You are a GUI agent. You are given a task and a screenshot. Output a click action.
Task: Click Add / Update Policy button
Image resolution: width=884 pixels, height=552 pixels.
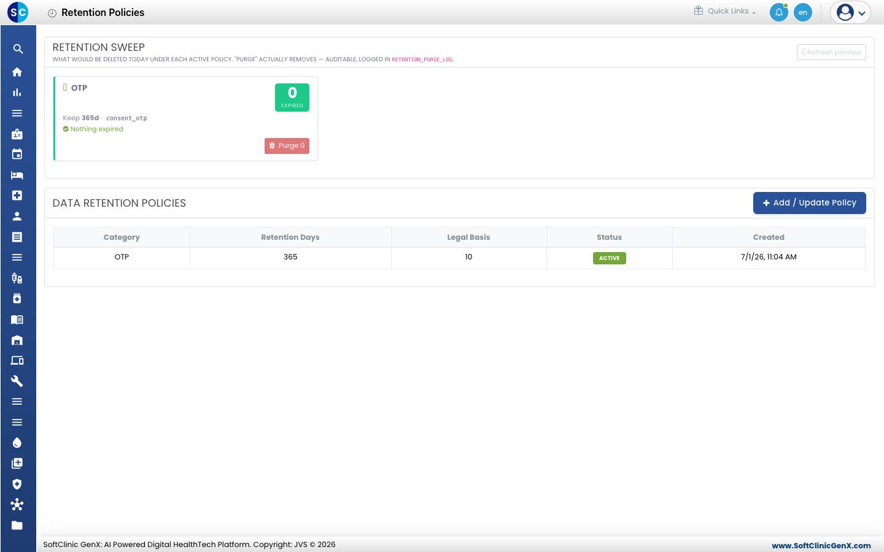(x=810, y=203)
